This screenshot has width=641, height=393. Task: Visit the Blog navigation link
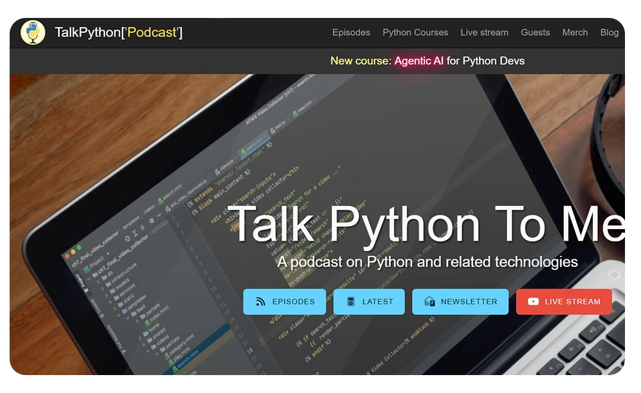tap(609, 32)
